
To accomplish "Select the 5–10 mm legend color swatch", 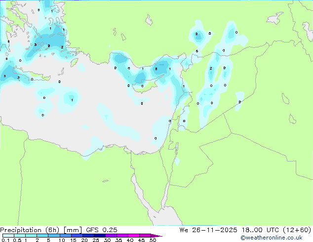I will pos(54,236).
